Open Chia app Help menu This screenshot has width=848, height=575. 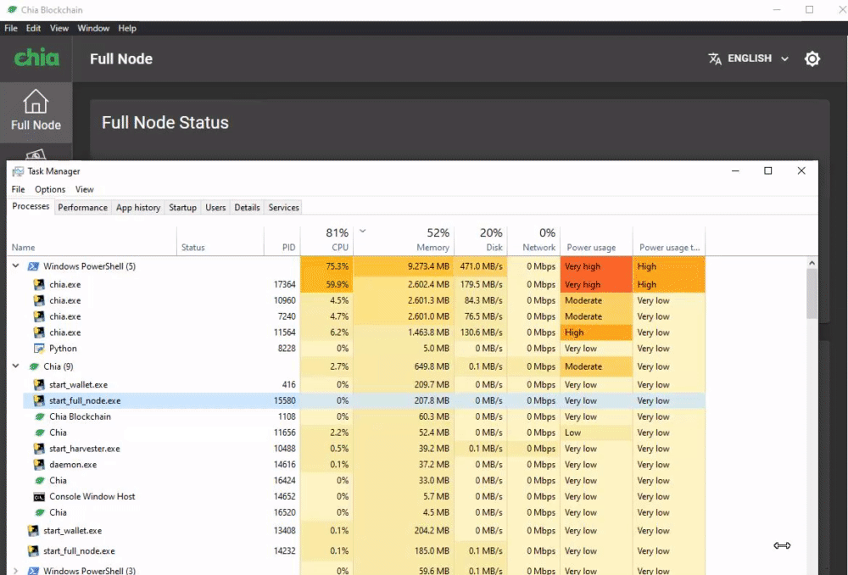click(x=127, y=28)
